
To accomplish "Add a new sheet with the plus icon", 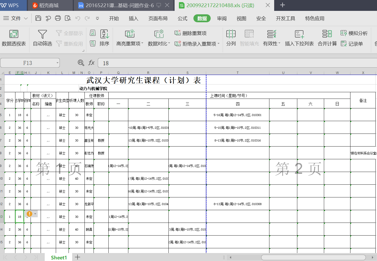I will (78, 257).
